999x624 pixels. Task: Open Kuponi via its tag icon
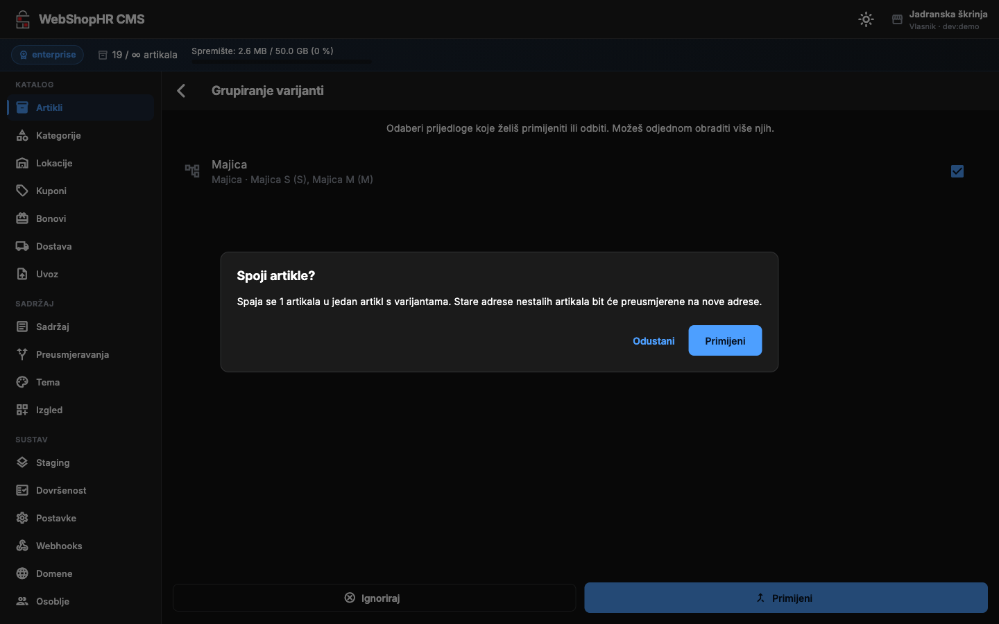click(22, 191)
